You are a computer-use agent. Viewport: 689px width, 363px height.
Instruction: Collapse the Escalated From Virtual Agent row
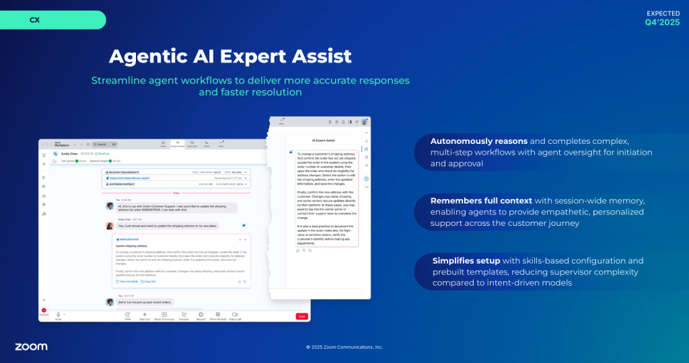pyautogui.click(x=246, y=178)
